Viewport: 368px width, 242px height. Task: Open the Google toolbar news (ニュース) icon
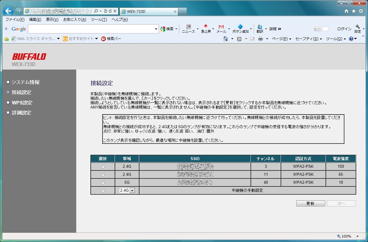[x=188, y=28]
